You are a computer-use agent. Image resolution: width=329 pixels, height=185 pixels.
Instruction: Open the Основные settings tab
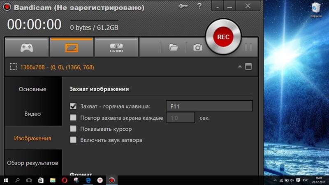coord(32,89)
